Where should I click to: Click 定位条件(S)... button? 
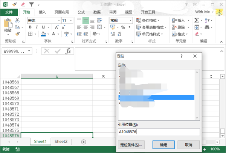(131, 145)
